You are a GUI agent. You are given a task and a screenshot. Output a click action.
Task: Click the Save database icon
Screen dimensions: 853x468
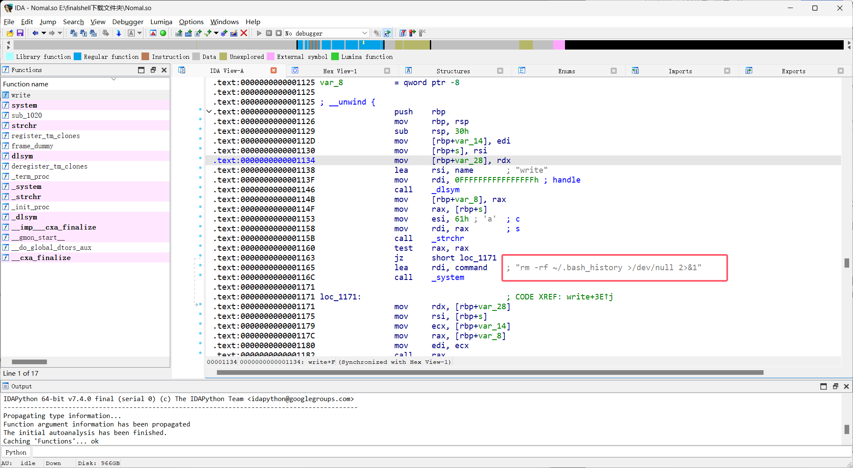[20, 33]
